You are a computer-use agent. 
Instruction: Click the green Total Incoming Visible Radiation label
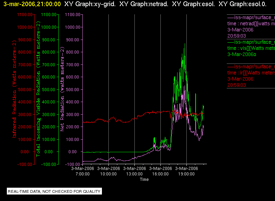(38, 89)
